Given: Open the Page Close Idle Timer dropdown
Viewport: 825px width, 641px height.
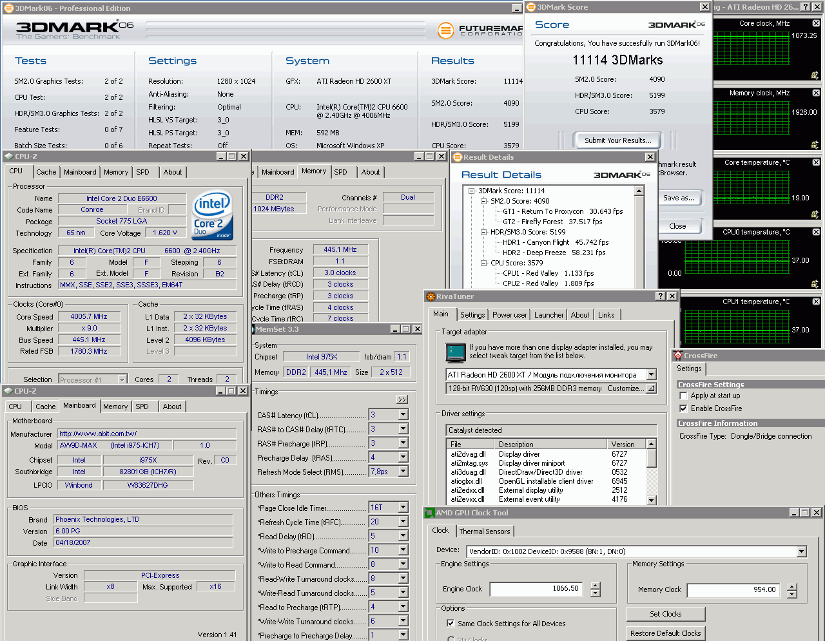Looking at the screenshot, I should [403, 508].
